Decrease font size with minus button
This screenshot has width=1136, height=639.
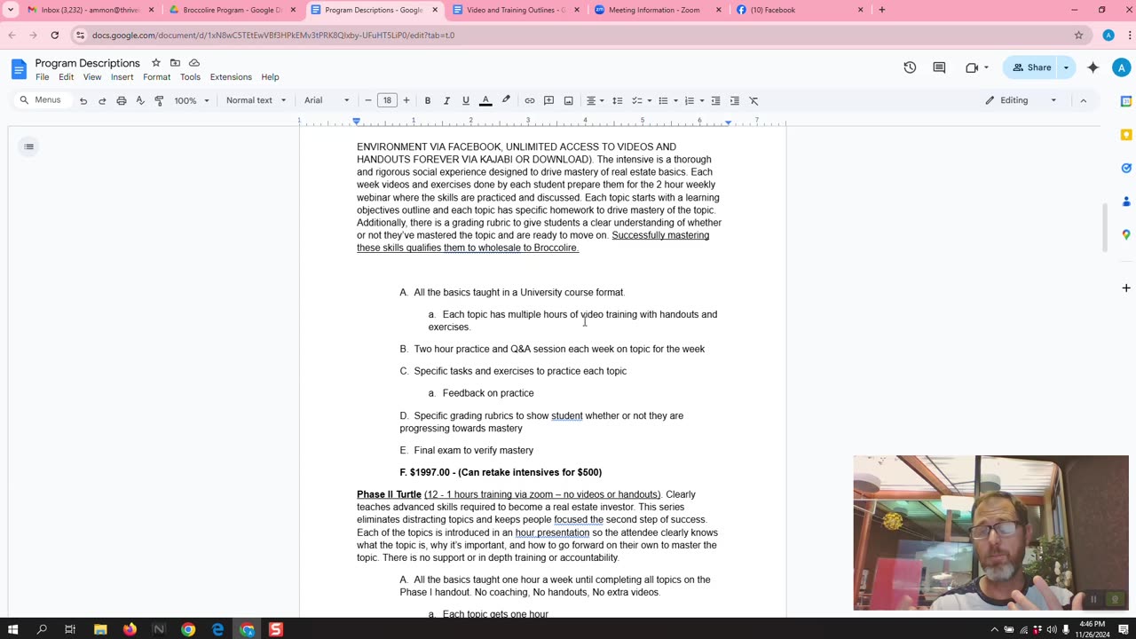point(368,100)
